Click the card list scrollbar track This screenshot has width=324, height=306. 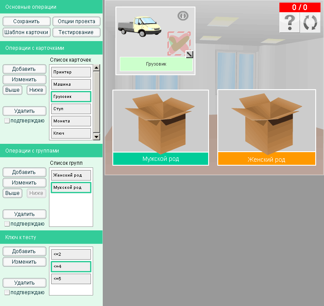(x=97, y=102)
